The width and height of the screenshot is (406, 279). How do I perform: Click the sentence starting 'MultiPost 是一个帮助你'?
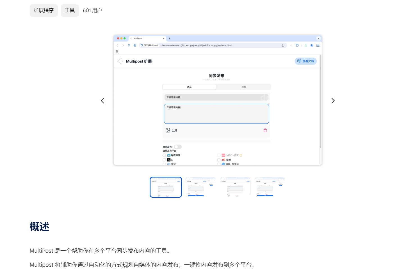pos(101,251)
